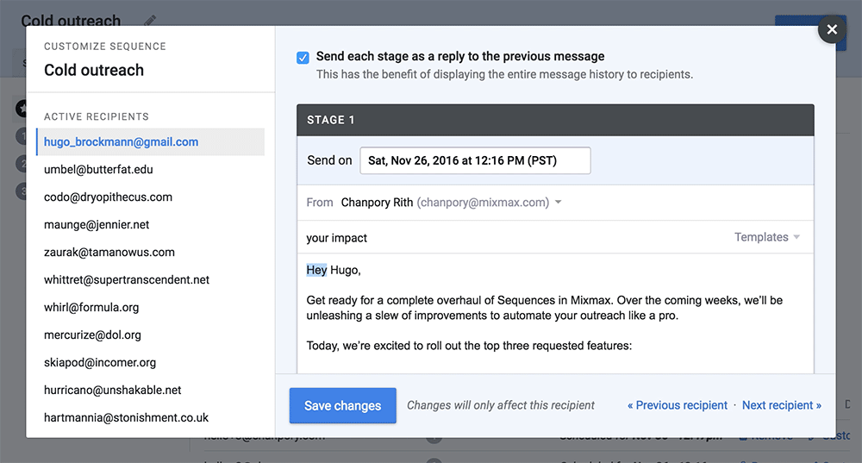Go to Next recipient

click(x=781, y=405)
